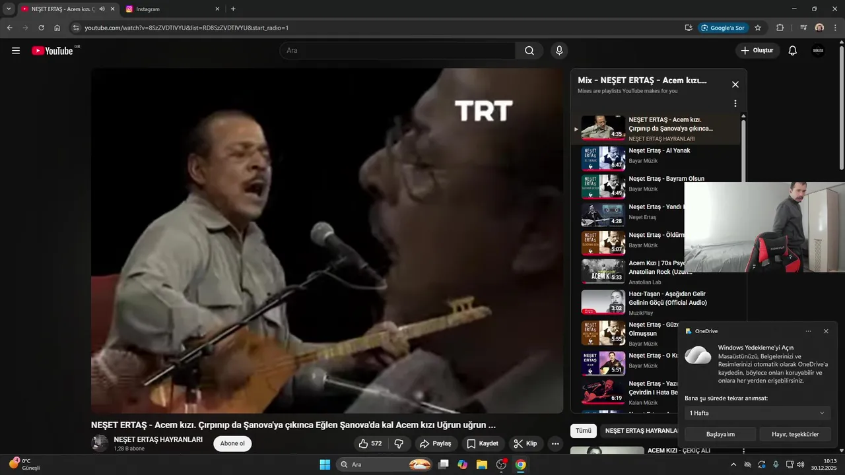
Task: Mute the YouTube tab audio icon
Action: (x=102, y=9)
